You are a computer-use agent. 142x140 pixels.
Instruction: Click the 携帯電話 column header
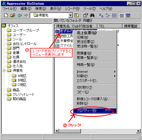pos(131,26)
